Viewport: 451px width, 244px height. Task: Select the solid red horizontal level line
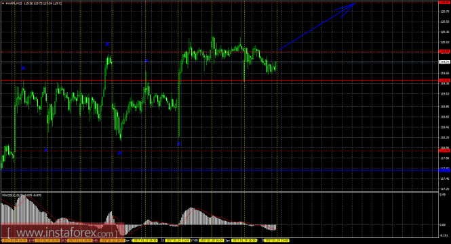click(220, 80)
